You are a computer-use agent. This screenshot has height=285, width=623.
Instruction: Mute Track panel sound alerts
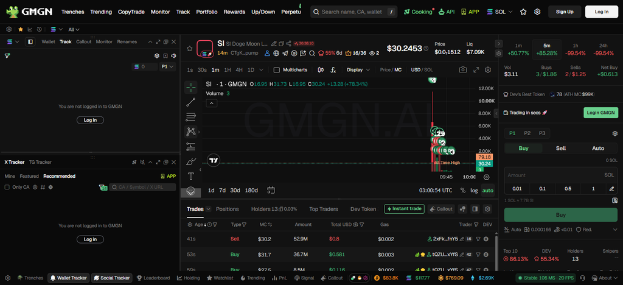173,55
